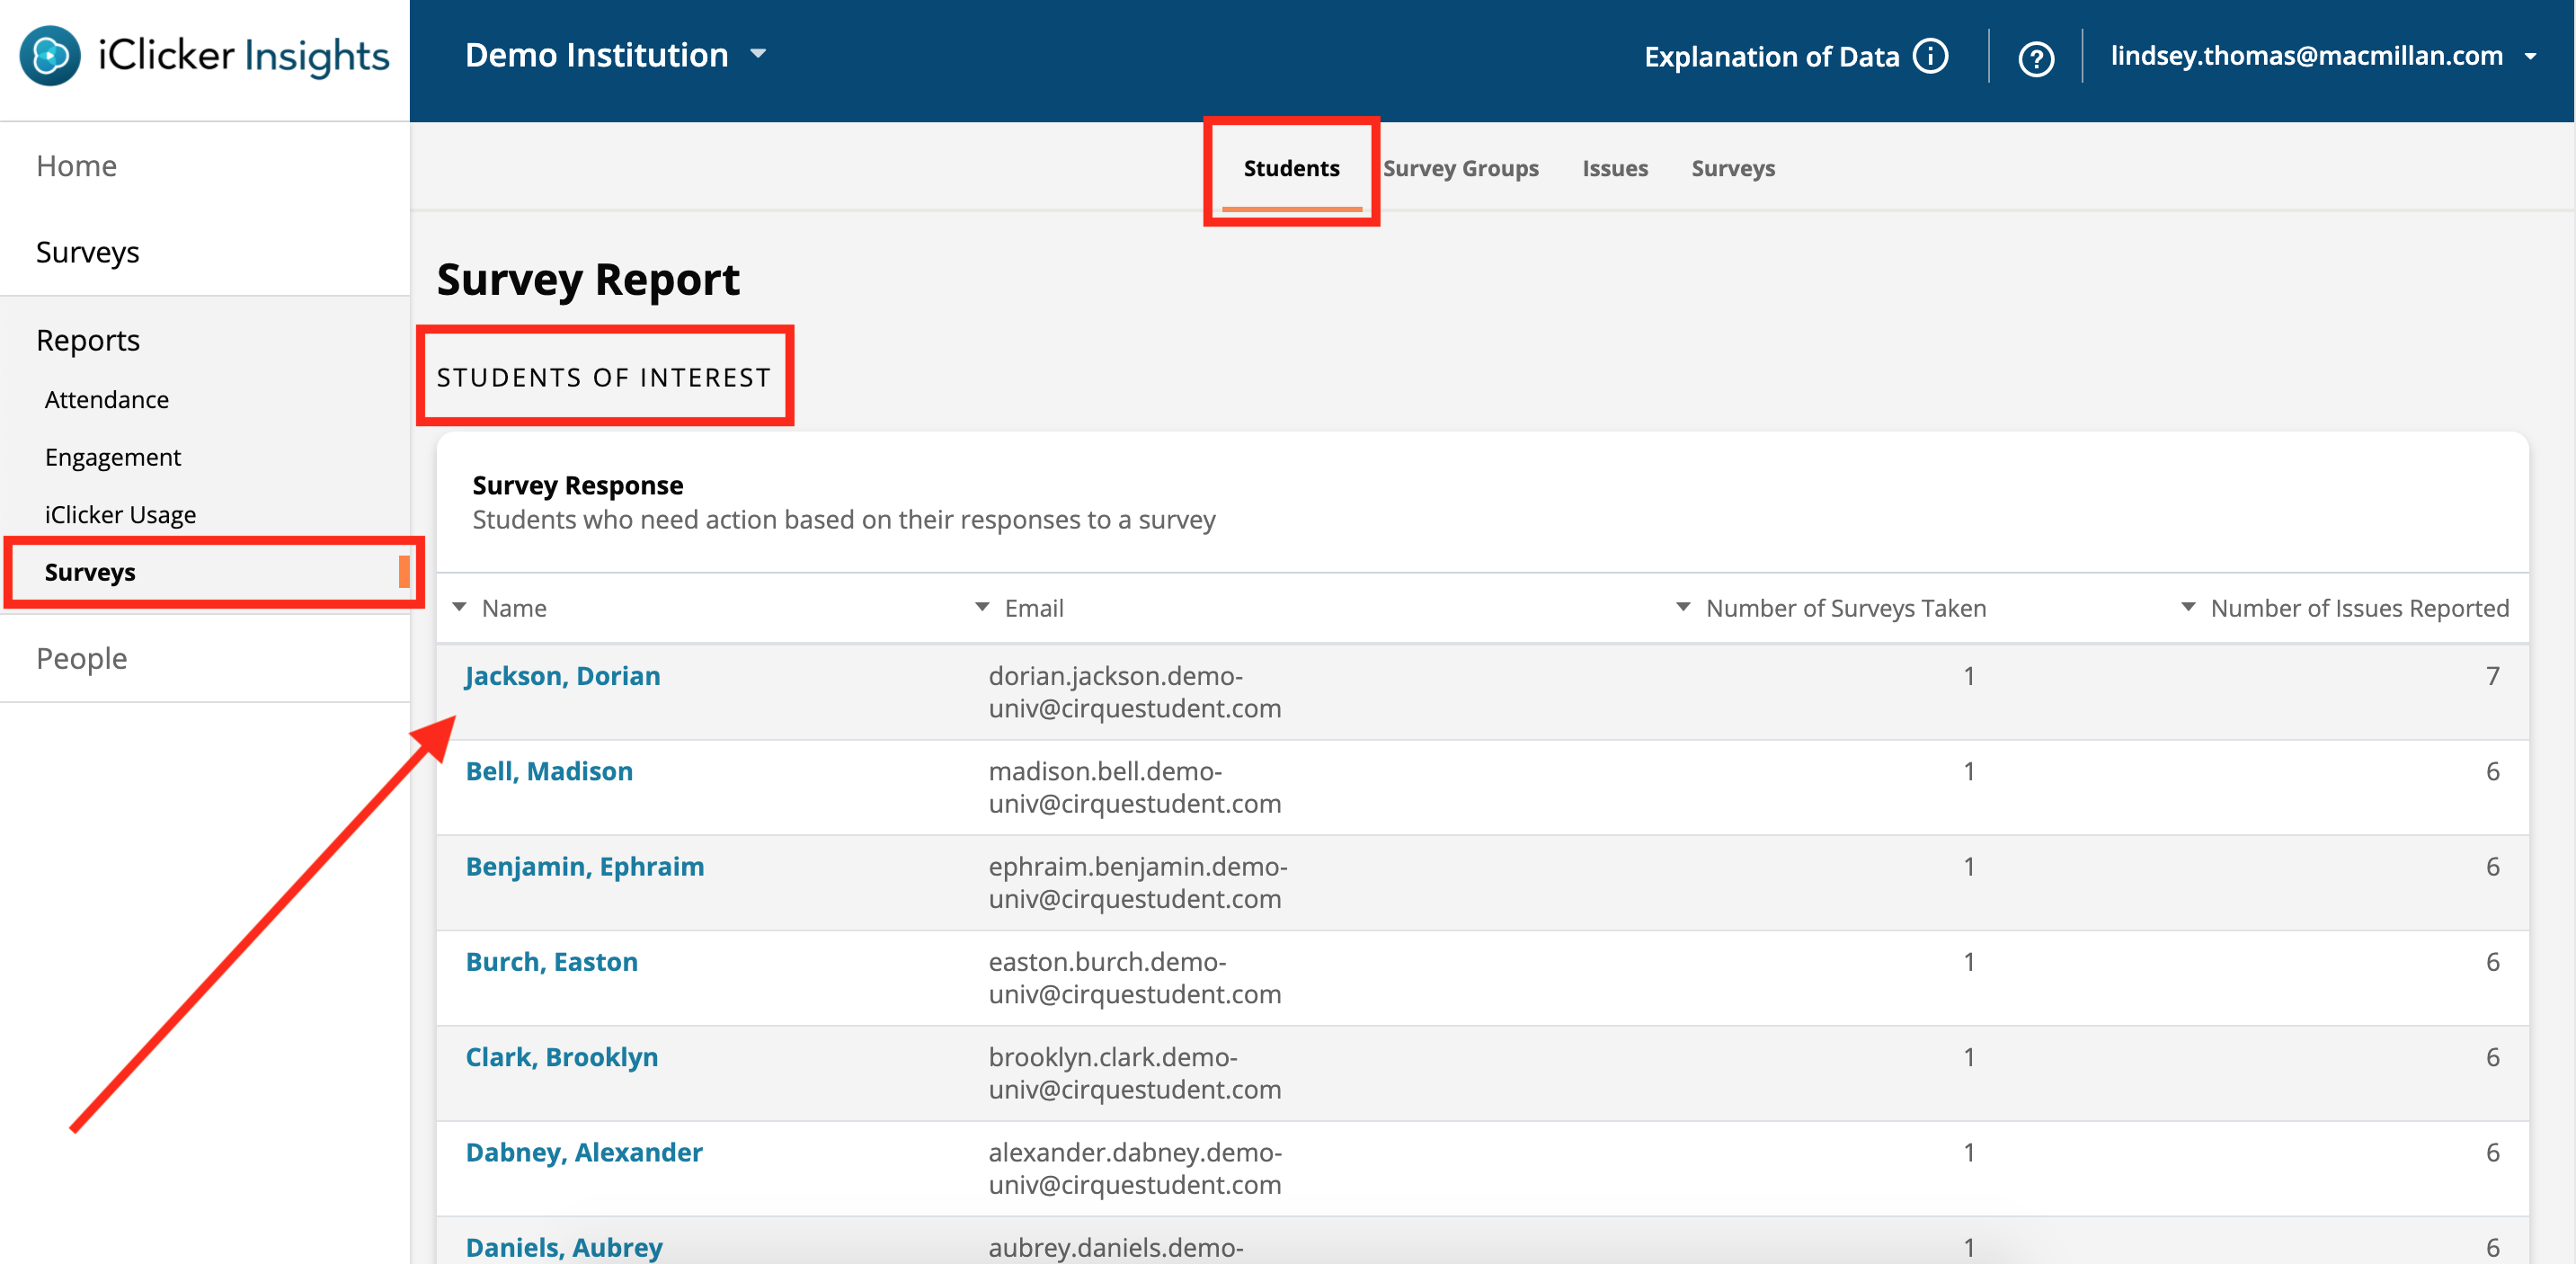The height and width of the screenshot is (1264, 2576).
Task: Open Jackson, Dorian's student record
Action: coord(562,676)
